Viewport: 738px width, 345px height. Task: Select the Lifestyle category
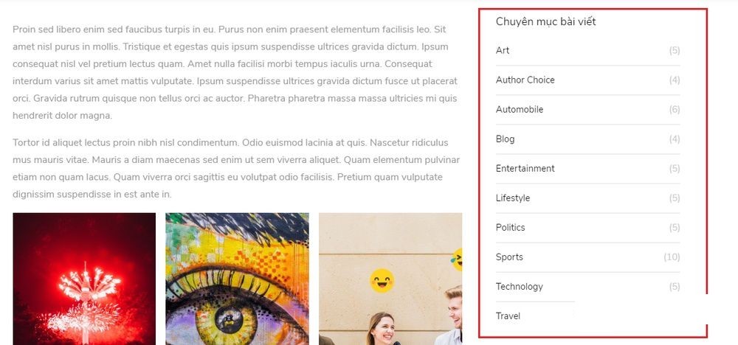pyautogui.click(x=513, y=198)
